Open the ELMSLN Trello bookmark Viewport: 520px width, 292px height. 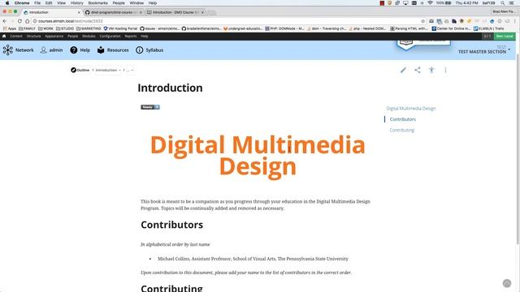pyautogui.click(x=489, y=29)
